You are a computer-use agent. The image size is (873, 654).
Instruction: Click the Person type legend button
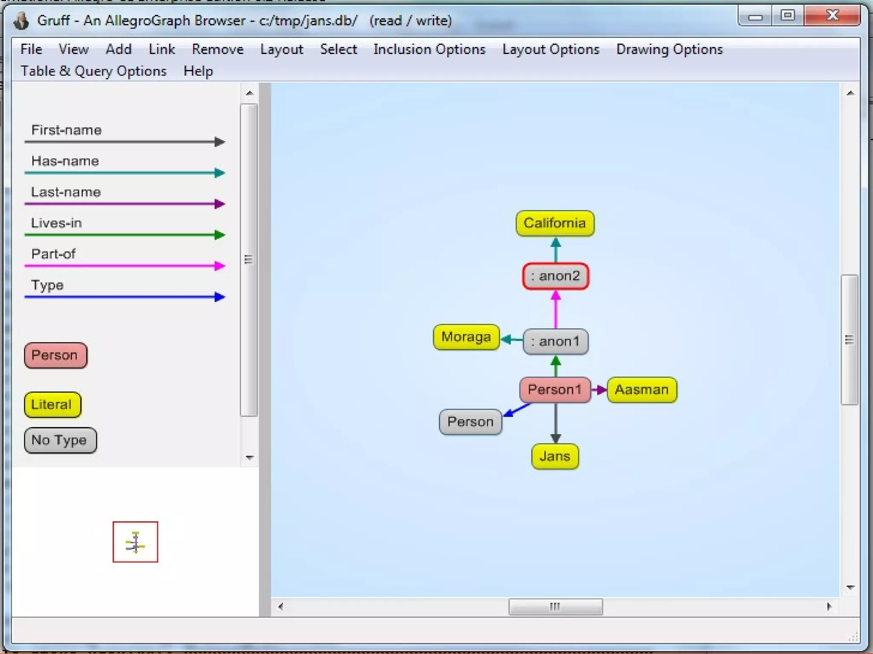pos(55,355)
